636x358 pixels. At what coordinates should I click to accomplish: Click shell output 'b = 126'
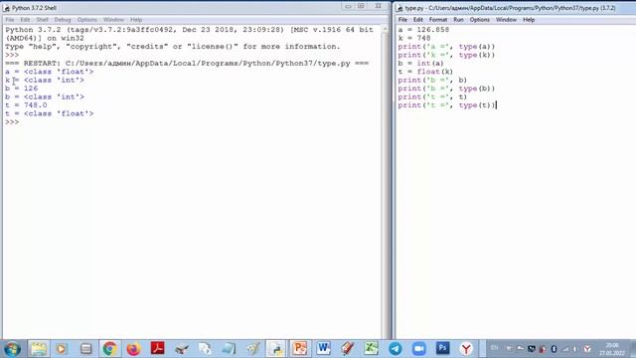(x=22, y=89)
